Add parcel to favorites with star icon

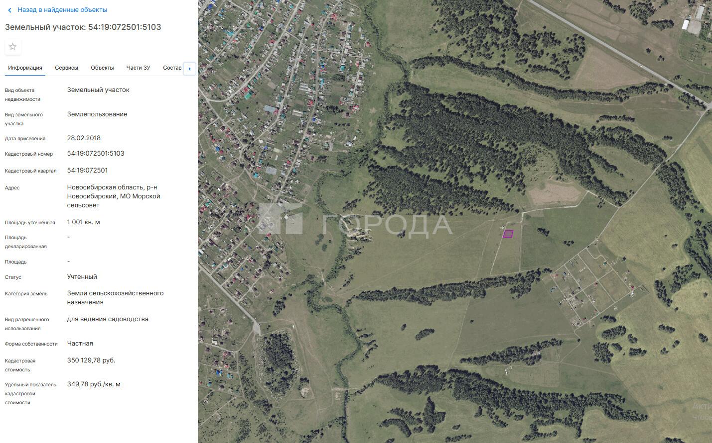click(x=13, y=47)
